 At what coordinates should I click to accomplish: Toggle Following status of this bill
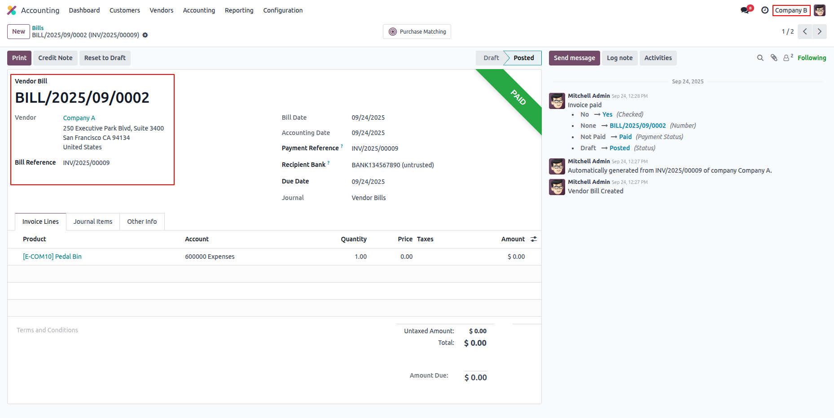coord(812,58)
